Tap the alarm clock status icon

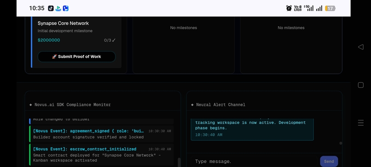(x=289, y=8)
